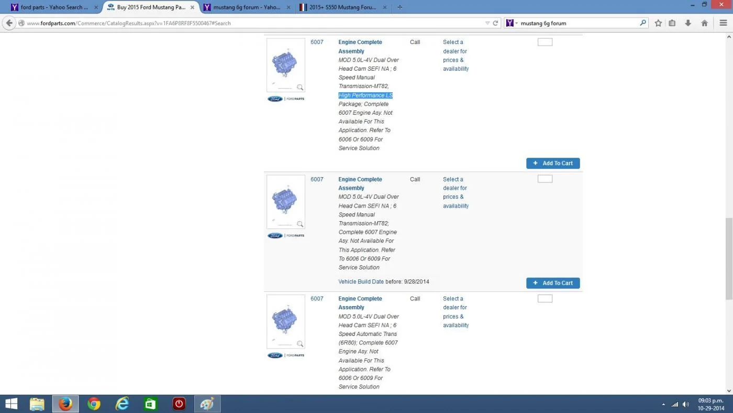Image resolution: width=733 pixels, height=413 pixels.
Task: Open File Explorer from the taskbar
Action: (x=37, y=404)
